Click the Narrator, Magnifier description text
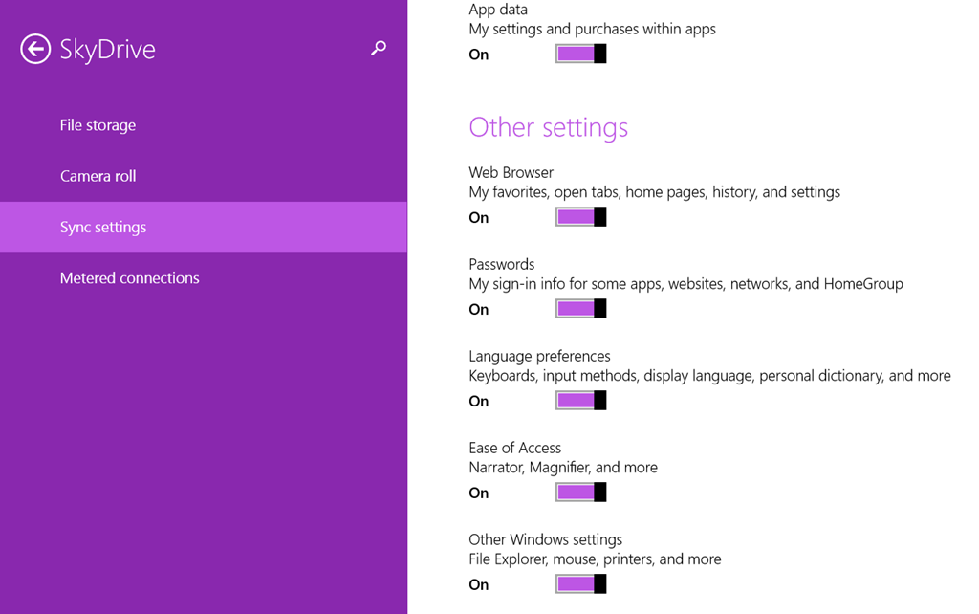This screenshot has height=614, width=979. 562,468
